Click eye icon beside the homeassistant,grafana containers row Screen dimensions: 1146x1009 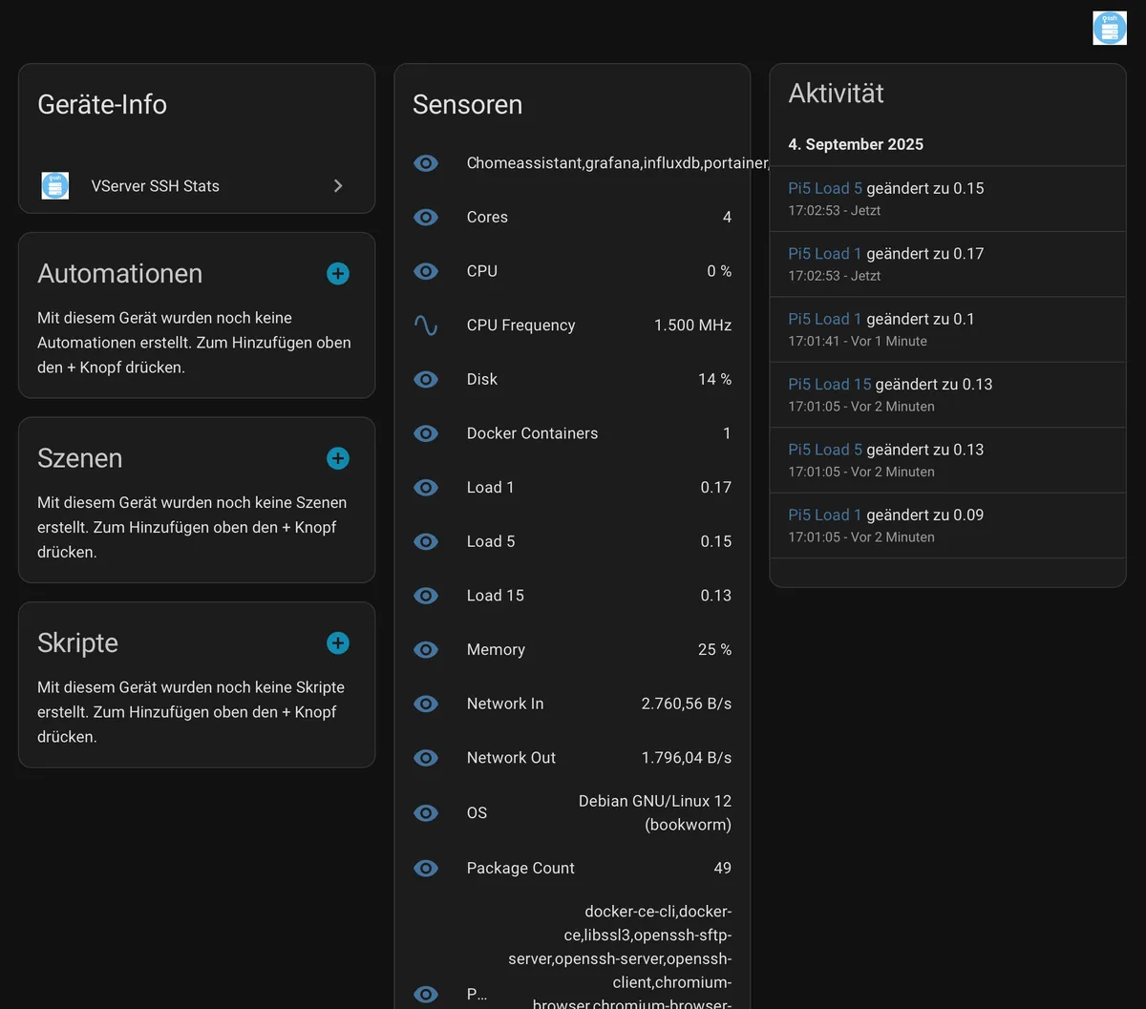(x=426, y=163)
